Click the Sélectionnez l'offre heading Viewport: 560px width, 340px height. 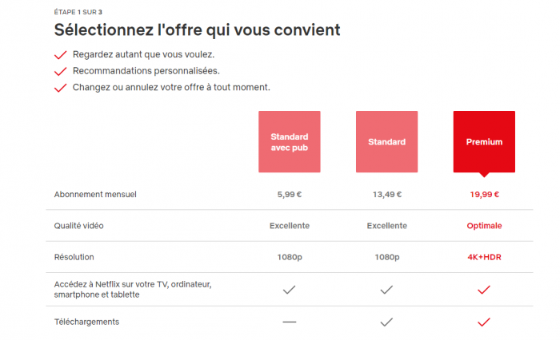pyautogui.click(x=197, y=30)
